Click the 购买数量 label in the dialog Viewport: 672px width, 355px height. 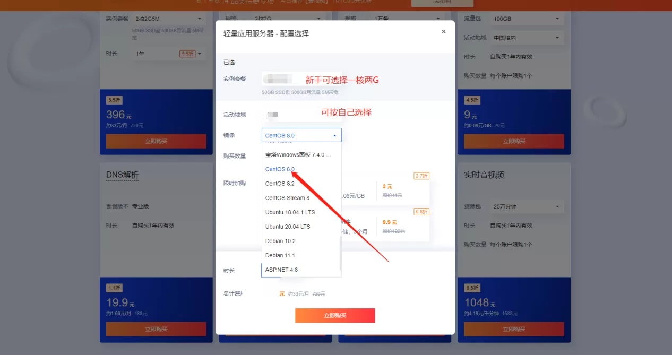click(x=235, y=156)
